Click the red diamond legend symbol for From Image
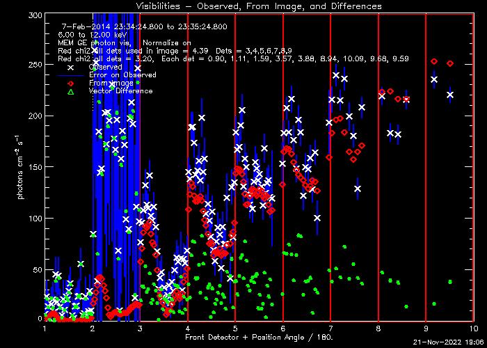Image resolution: width=487 pixels, height=348 pixels. 71,84
